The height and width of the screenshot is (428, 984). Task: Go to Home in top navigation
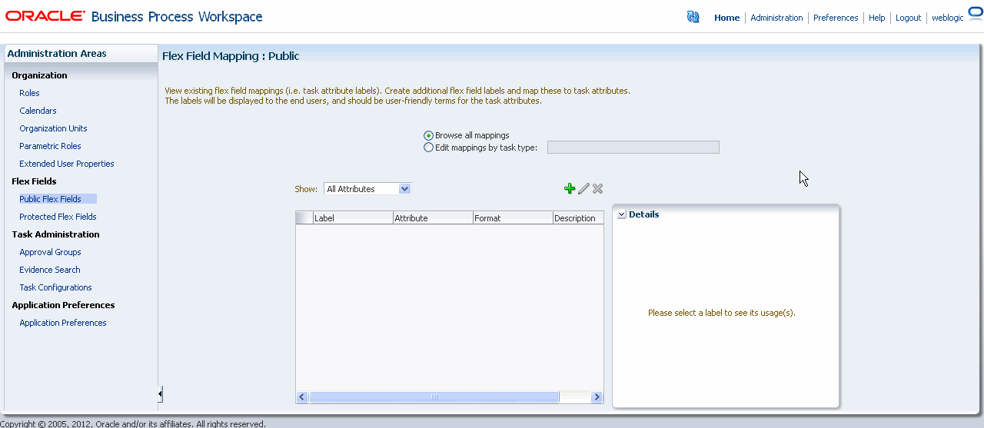(x=726, y=18)
